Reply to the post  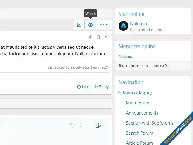tap(101, 87)
